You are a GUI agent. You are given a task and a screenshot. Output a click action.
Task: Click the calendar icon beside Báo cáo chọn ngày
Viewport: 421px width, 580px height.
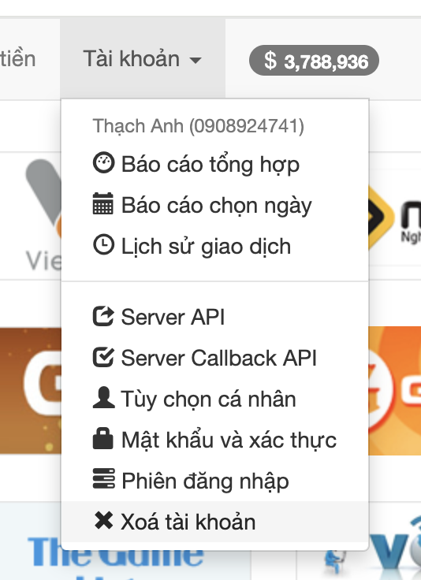click(102, 204)
